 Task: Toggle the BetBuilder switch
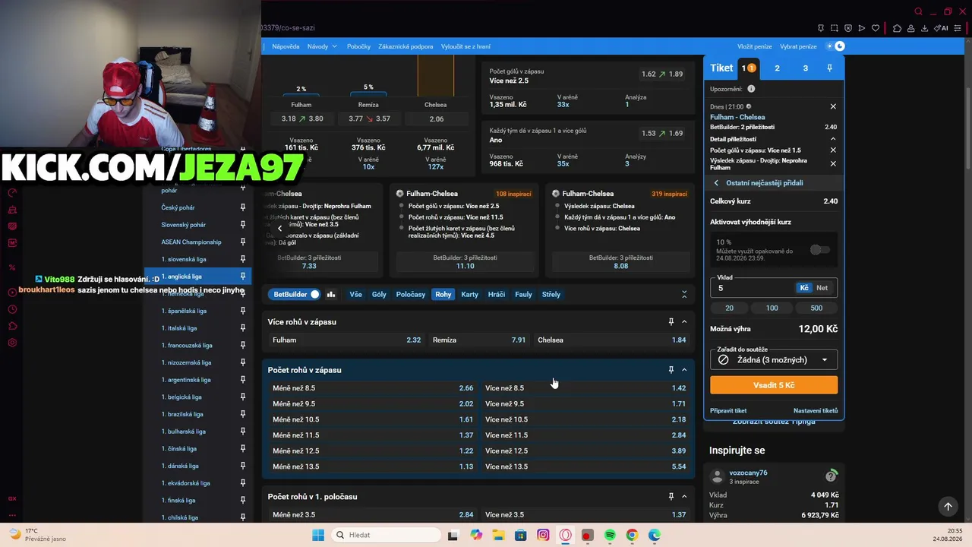314,295
